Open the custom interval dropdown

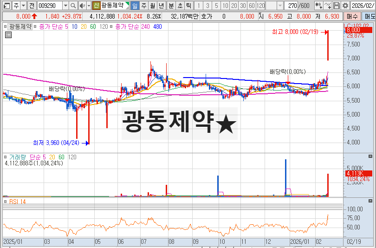tap(280, 6)
